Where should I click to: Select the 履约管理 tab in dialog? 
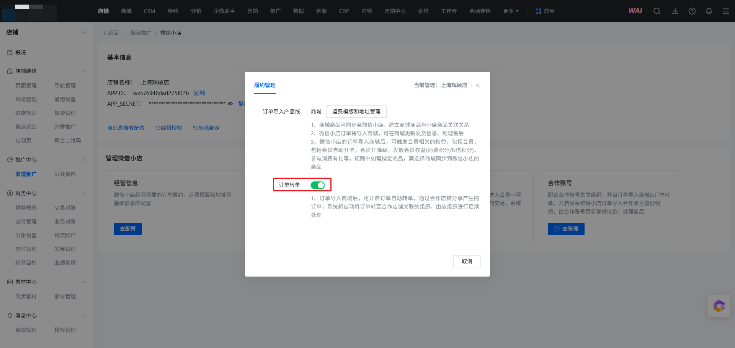(265, 85)
